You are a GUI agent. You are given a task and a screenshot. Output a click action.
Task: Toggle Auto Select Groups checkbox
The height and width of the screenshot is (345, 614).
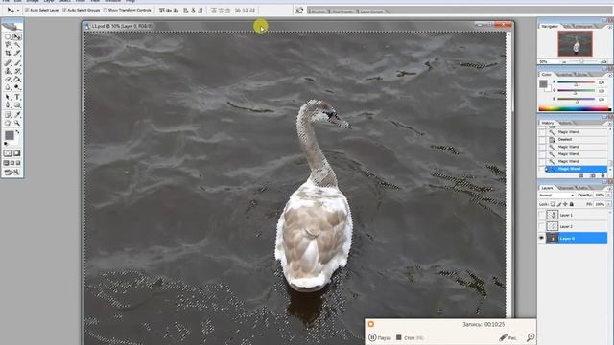[64, 10]
